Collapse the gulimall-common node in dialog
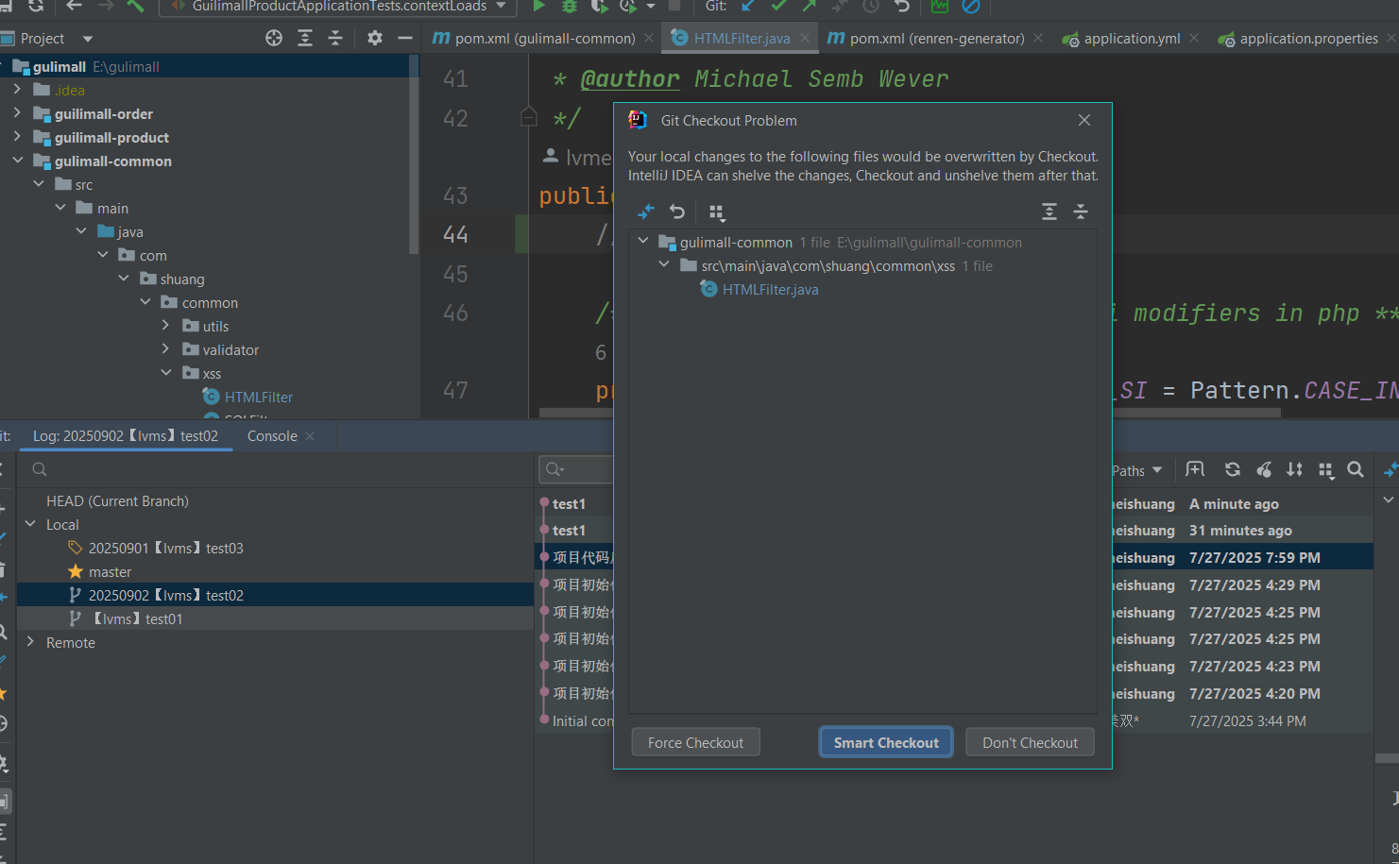 pos(643,242)
